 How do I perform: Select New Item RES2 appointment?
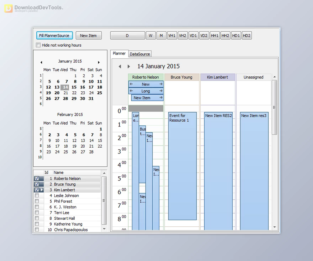(x=218, y=171)
